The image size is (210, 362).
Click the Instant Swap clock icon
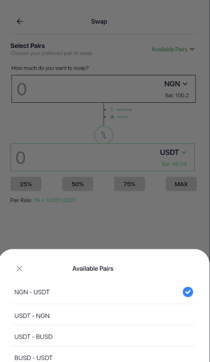[112, 110]
